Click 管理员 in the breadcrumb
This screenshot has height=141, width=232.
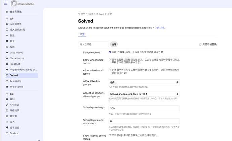pyautogui.click(x=82, y=14)
